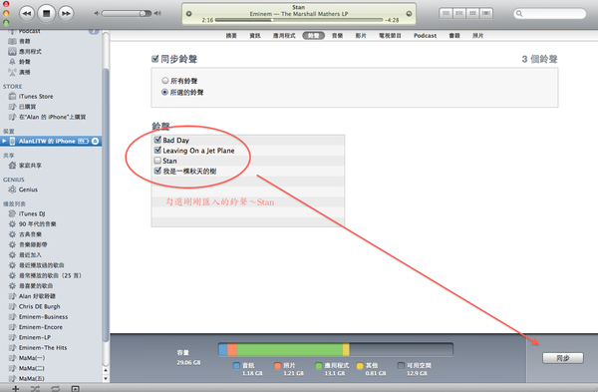Click the plus icon to add playlist
The height and width of the screenshot is (392, 598).
(x=15, y=389)
